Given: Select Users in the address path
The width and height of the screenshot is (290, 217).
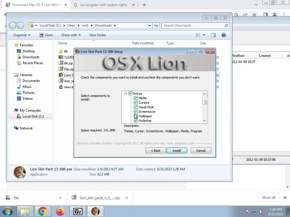Looking at the screenshot, I should [71, 25].
